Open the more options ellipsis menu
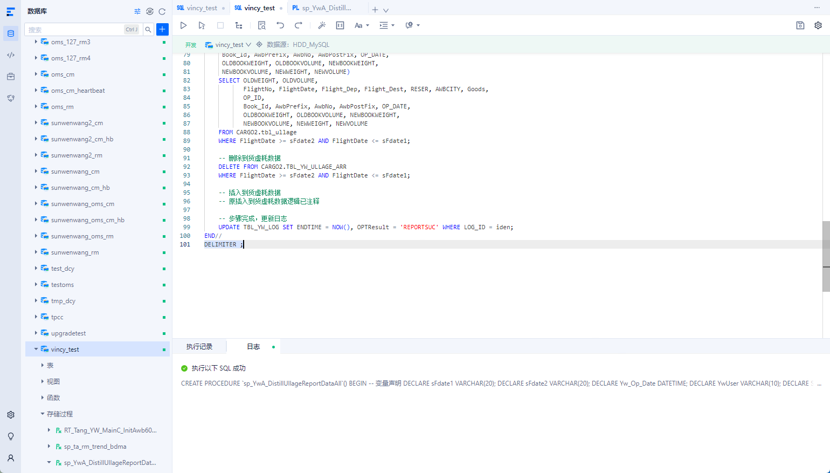The image size is (830, 473). pyautogui.click(x=817, y=8)
